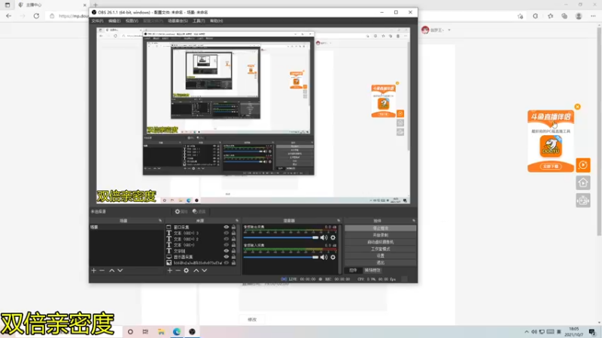
Task: Open Edge from the Windows taskbar
Action: click(177, 331)
